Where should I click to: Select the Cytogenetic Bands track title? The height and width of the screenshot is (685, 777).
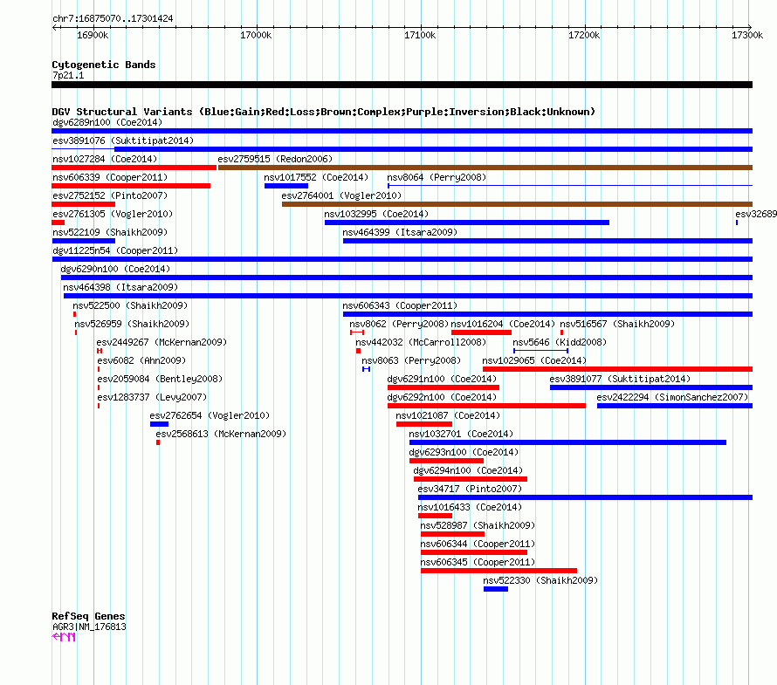104,65
